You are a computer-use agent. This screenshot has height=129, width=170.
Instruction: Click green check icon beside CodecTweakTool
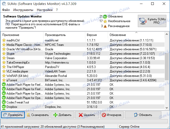4,102
